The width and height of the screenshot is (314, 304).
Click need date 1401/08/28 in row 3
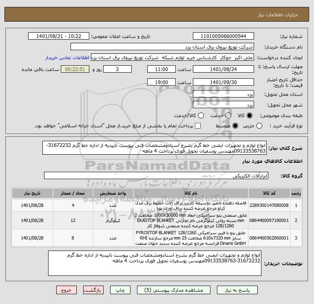point(32,238)
